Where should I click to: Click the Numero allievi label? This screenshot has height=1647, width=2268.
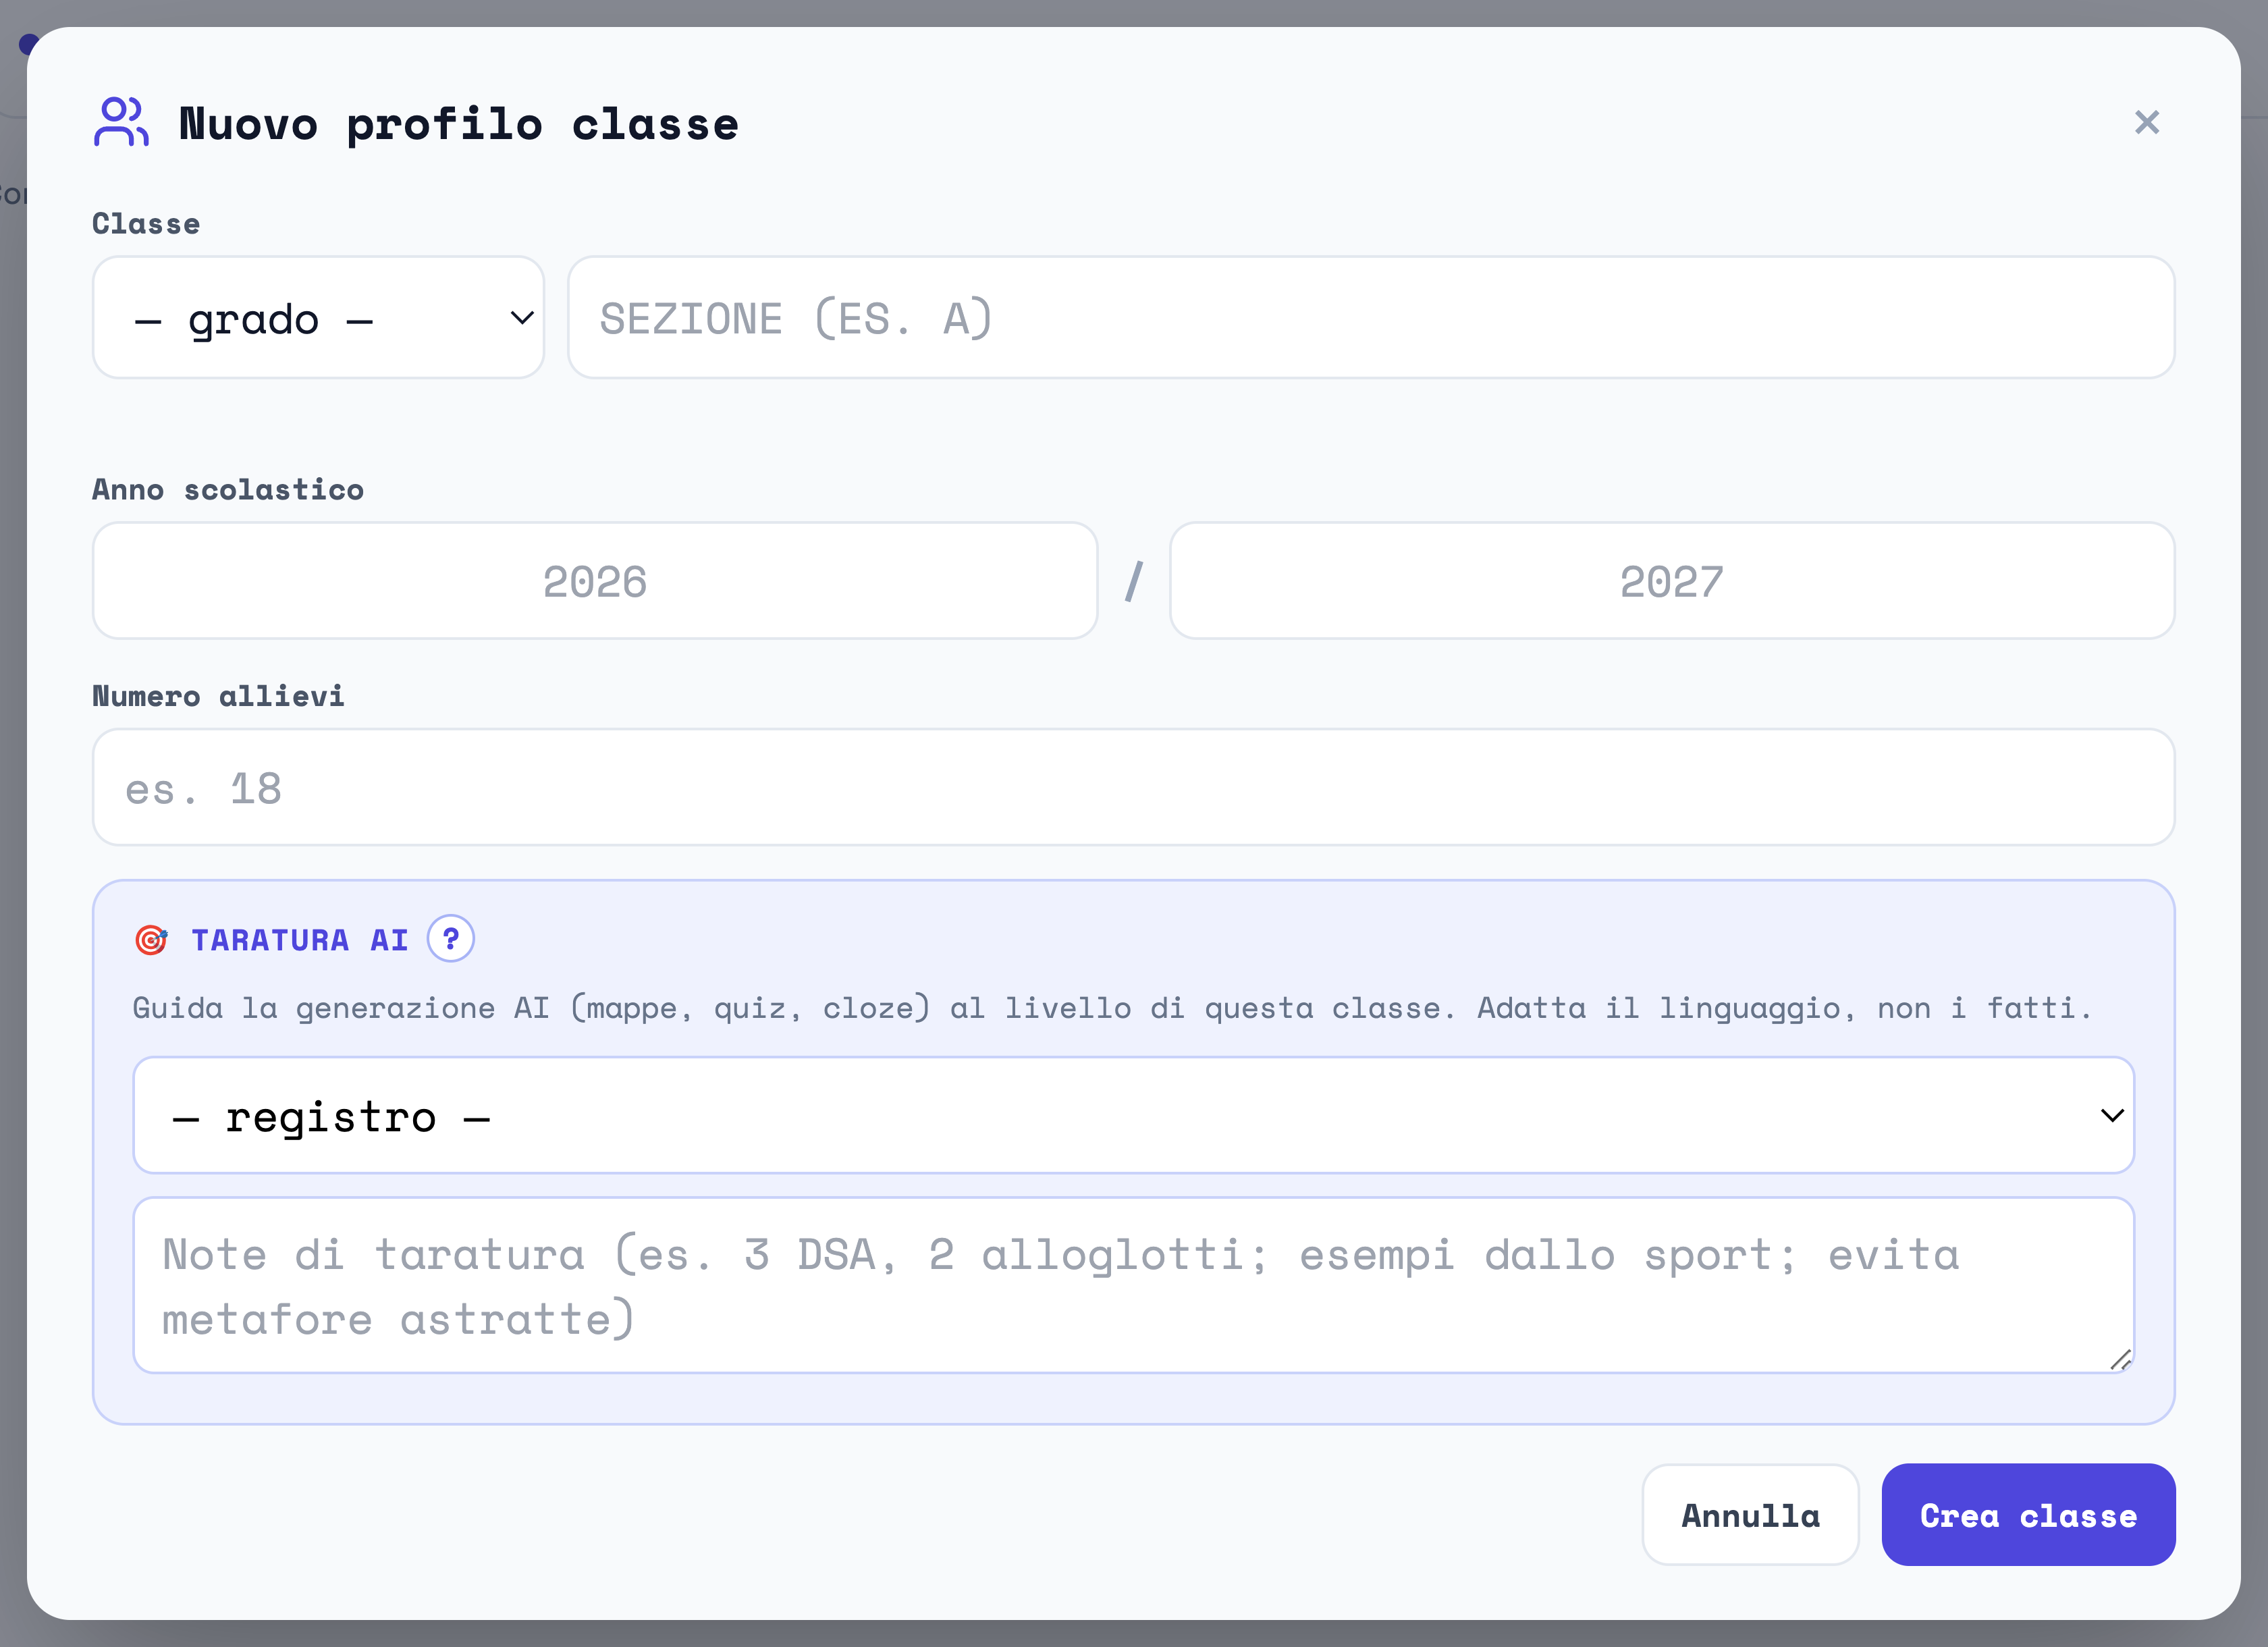(218, 696)
